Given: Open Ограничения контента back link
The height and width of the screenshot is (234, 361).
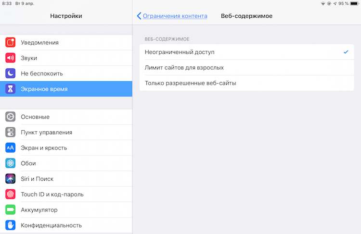Looking at the screenshot, I should pos(175,16).
